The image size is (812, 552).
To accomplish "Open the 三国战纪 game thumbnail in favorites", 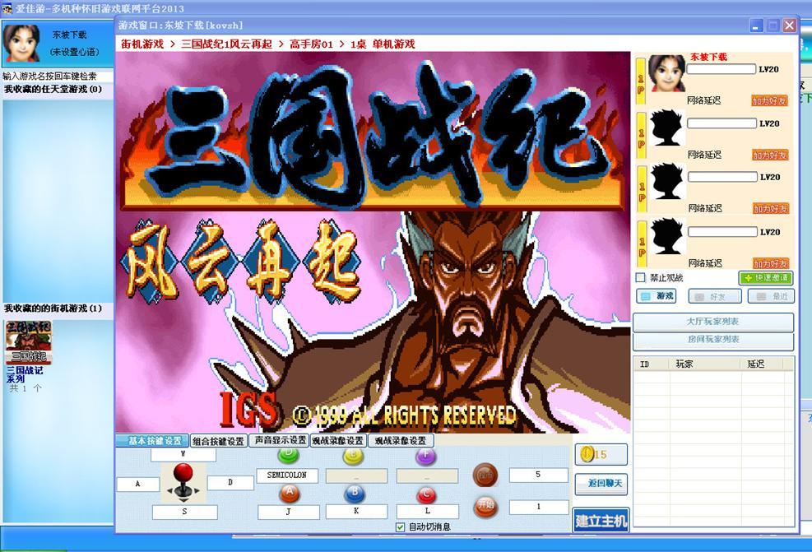I will point(29,341).
